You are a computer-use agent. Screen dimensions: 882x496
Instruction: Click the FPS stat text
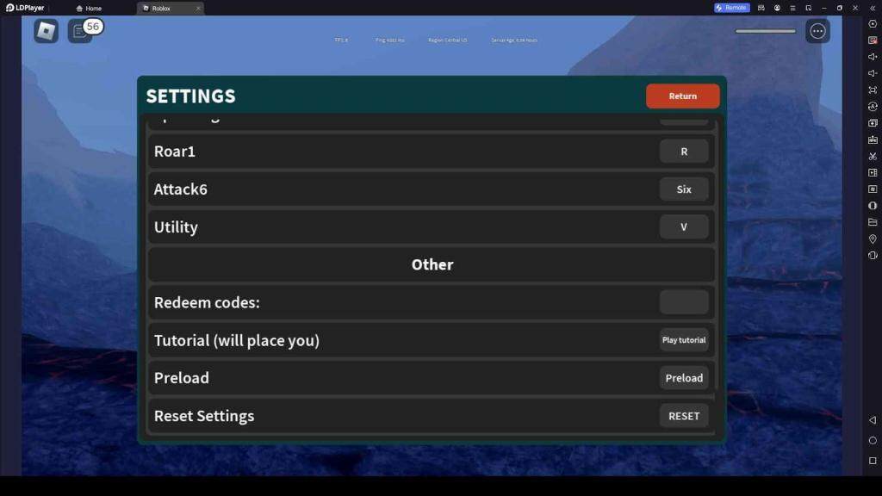[x=341, y=40]
